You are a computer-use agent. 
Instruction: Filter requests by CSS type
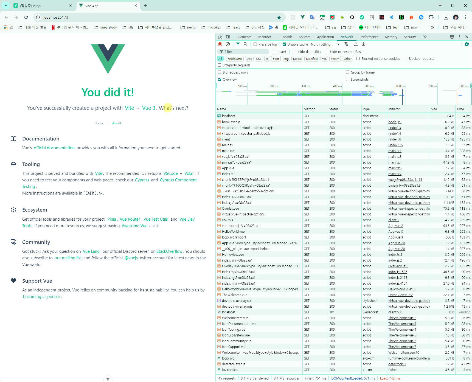point(259,58)
